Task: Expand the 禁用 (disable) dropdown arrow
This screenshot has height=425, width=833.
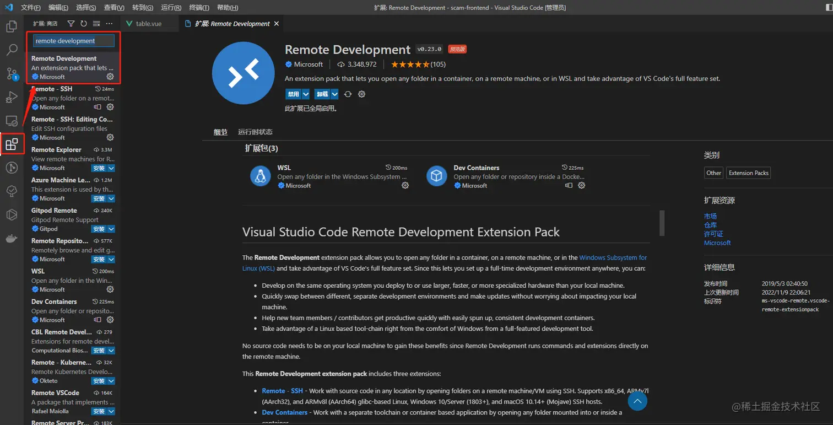Action: (306, 94)
